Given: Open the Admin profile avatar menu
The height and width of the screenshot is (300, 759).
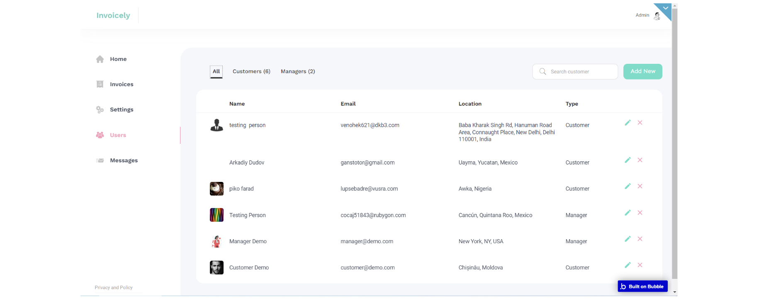Looking at the screenshot, I should [657, 16].
